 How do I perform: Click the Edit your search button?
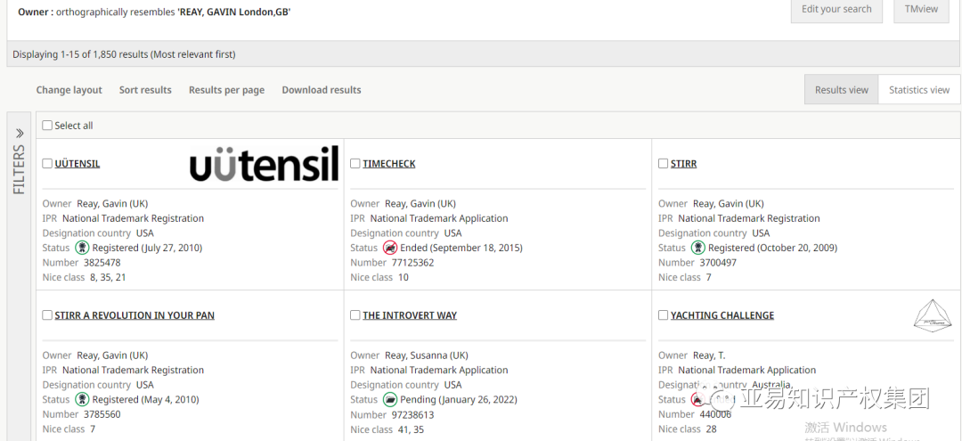[836, 10]
